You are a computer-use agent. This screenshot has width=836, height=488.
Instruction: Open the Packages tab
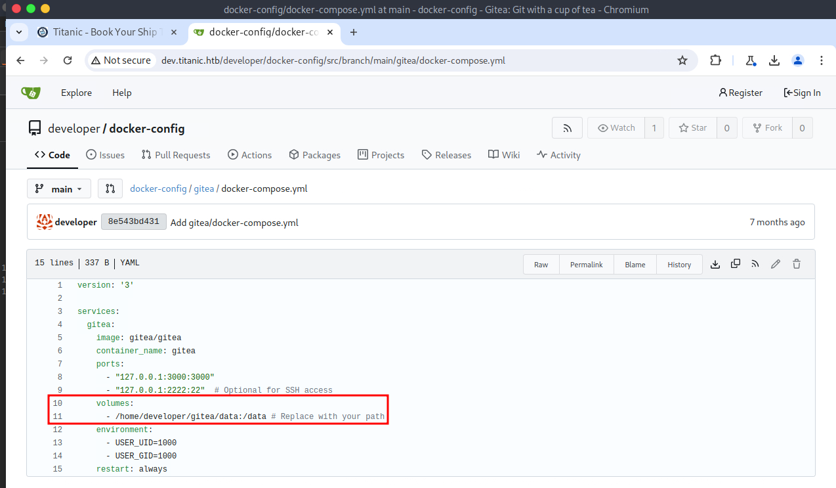point(314,155)
